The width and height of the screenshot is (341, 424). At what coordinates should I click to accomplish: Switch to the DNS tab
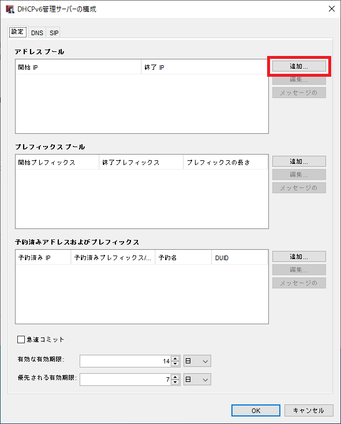point(37,33)
